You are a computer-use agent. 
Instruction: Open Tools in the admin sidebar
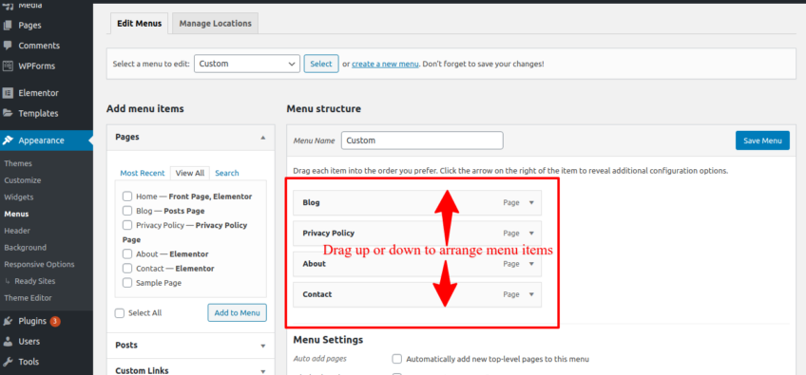click(29, 362)
